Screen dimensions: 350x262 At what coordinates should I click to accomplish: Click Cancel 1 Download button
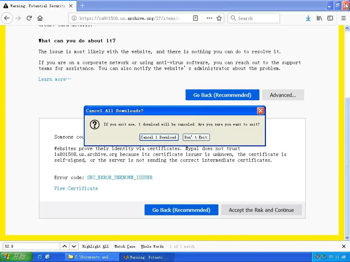[x=159, y=137]
